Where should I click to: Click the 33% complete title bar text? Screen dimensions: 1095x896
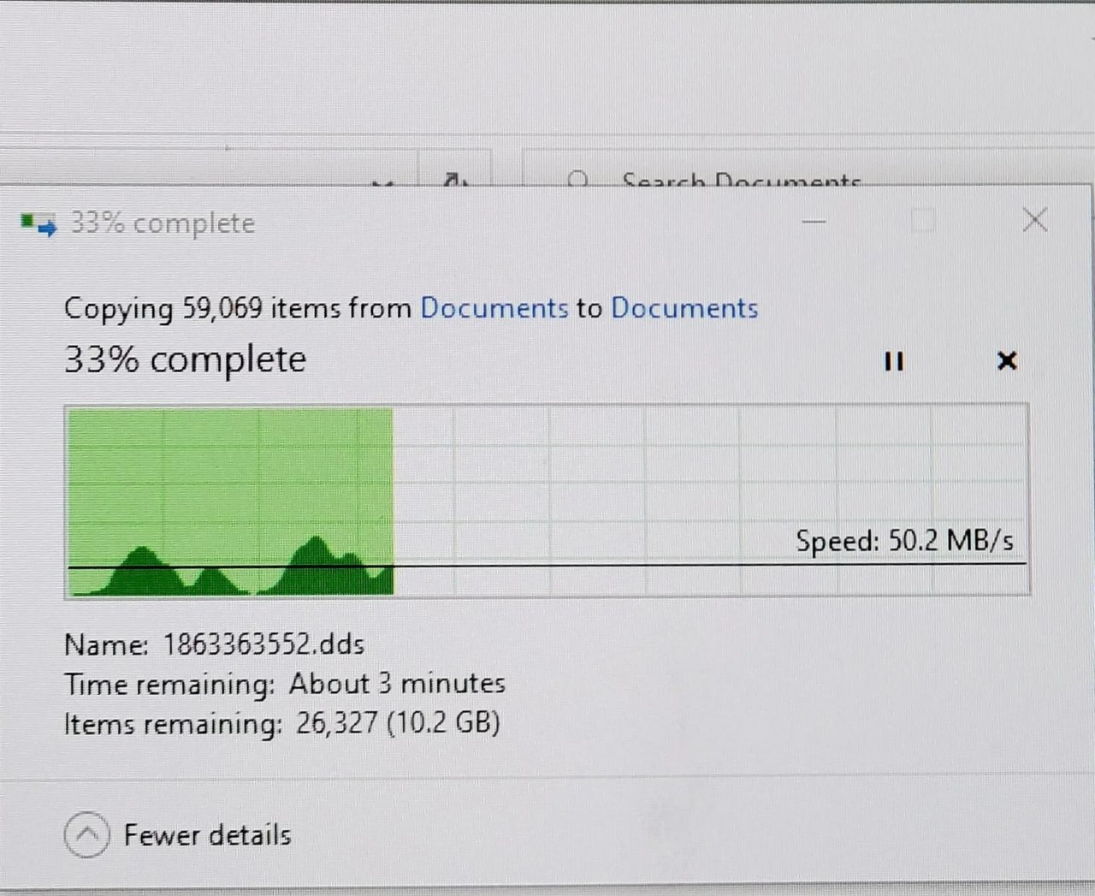(x=163, y=223)
